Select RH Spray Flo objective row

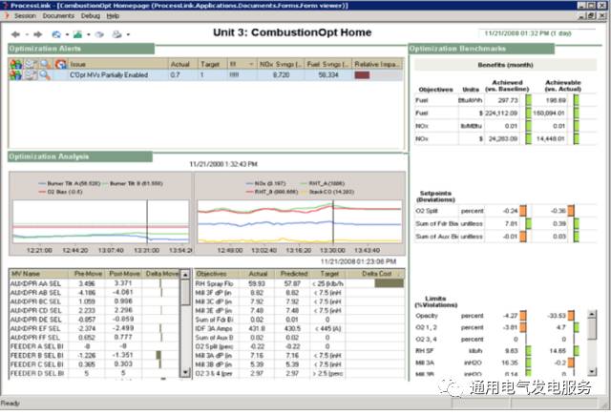(x=299, y=283)
